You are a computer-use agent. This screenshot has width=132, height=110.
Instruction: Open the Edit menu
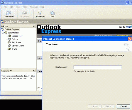11,7
